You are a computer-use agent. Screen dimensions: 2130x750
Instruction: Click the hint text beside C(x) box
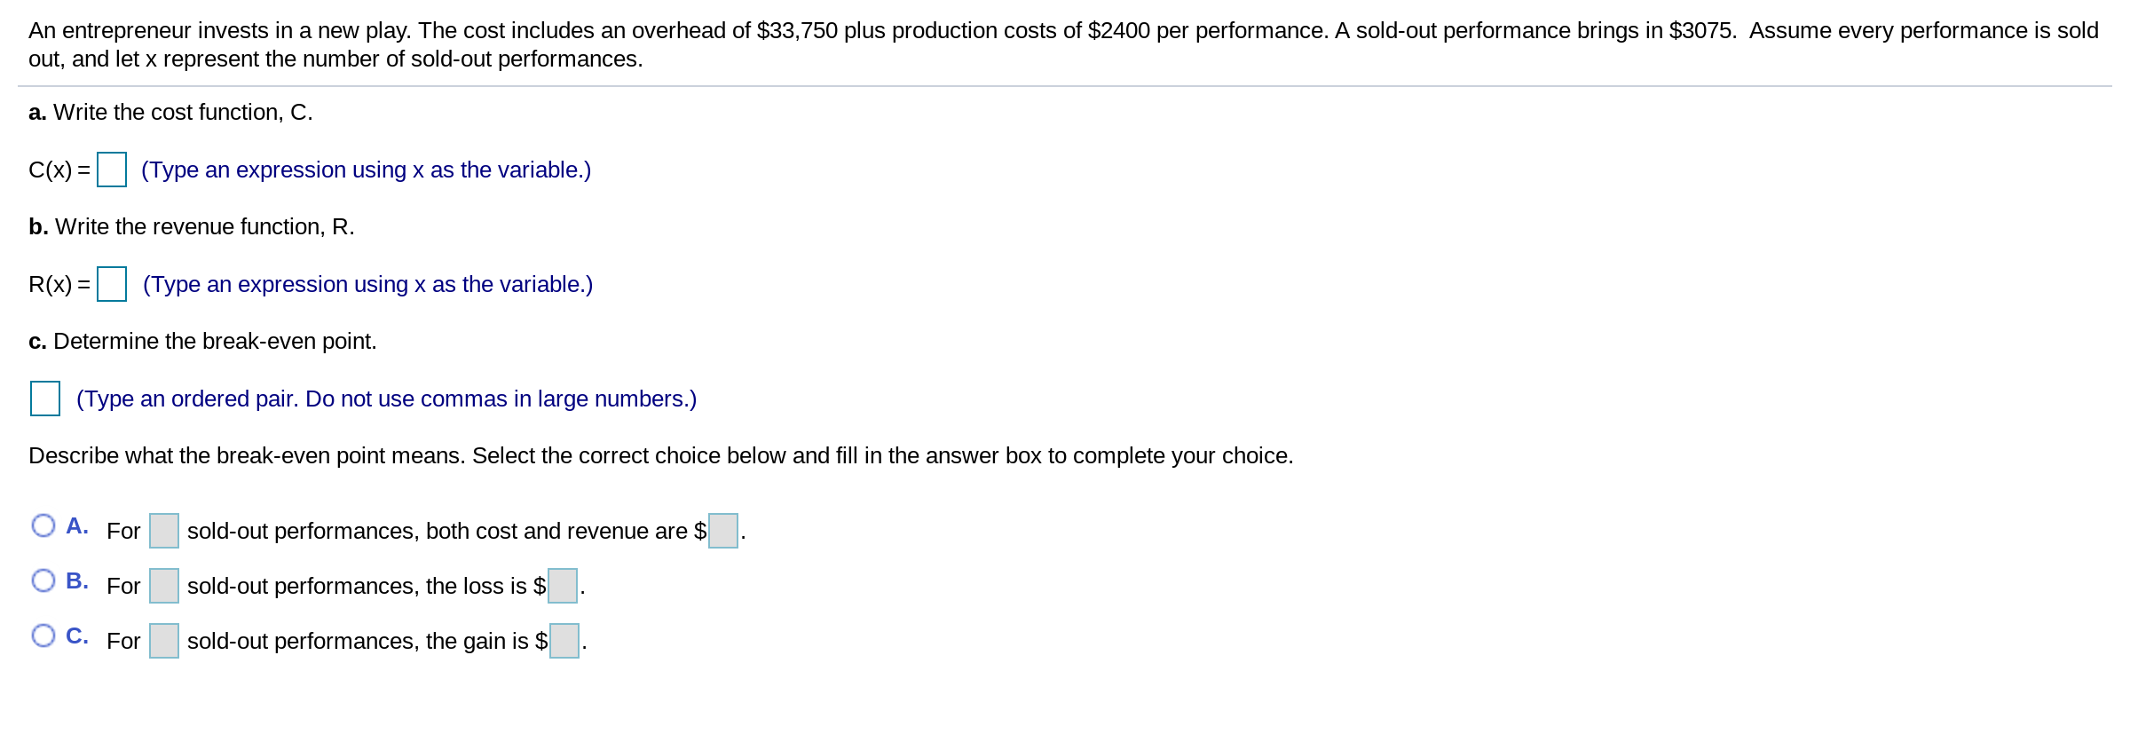(366, 170)
